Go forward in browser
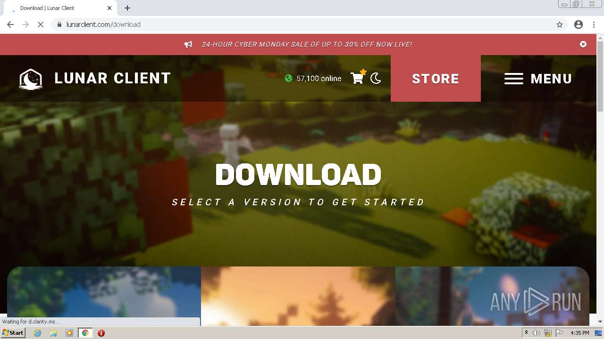604x339 pixels. [25, 24]
